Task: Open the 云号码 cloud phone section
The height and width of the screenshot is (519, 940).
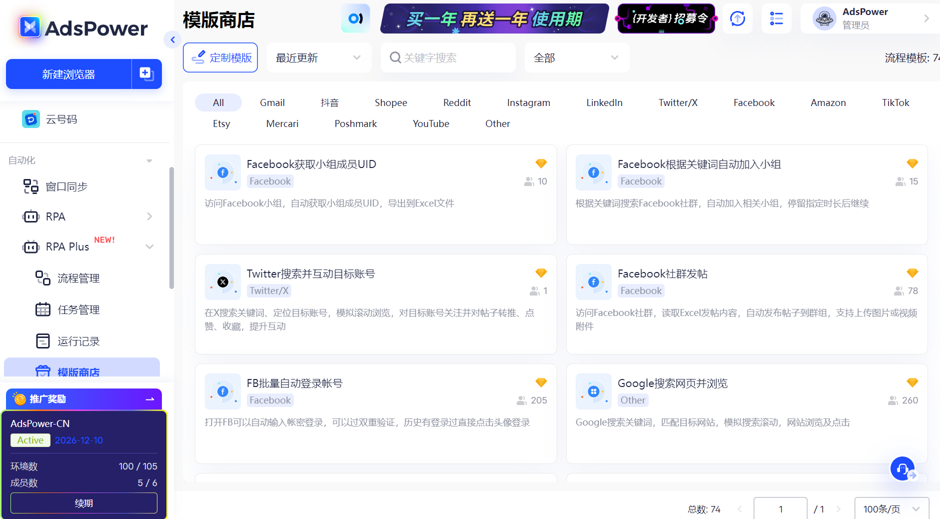Action: pos(61,119)
